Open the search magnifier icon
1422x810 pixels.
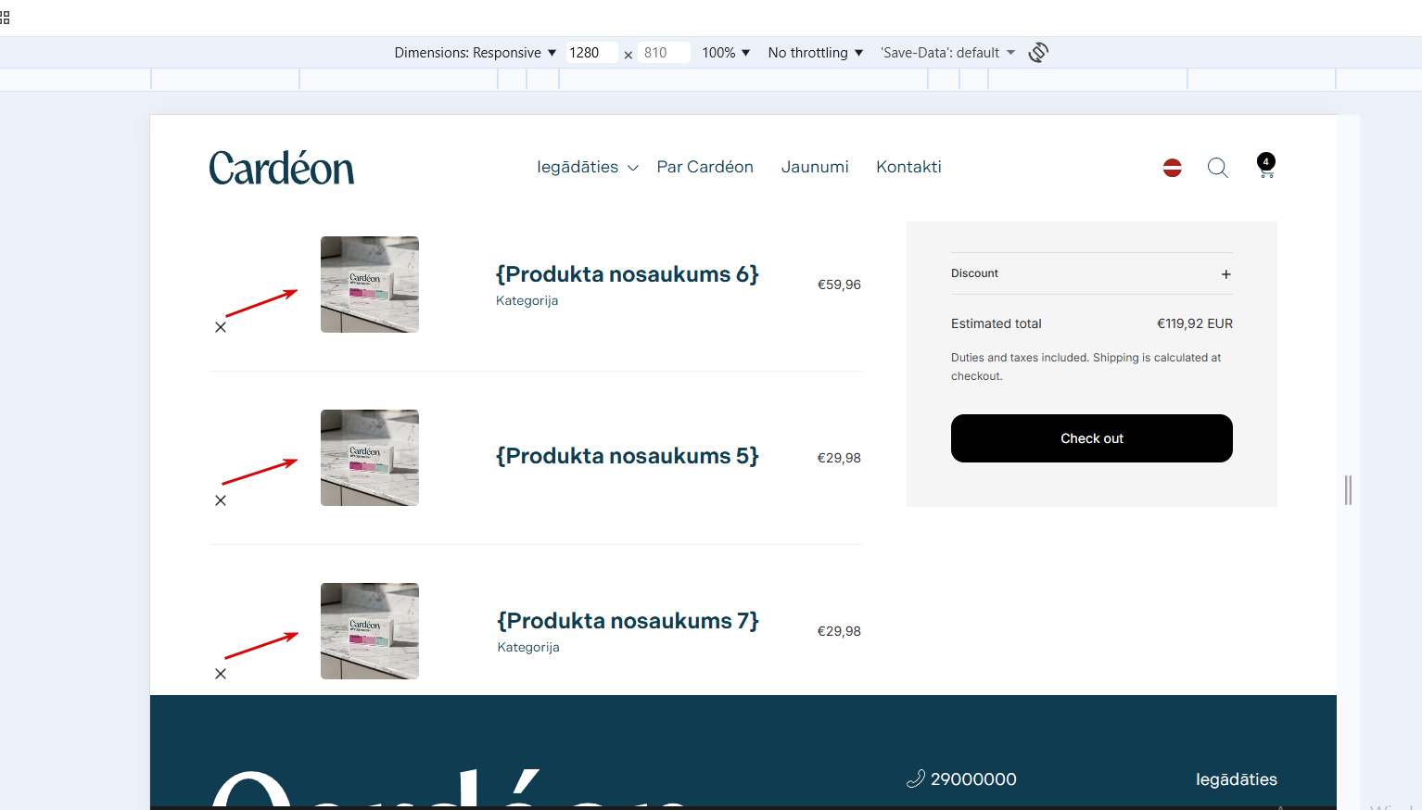pos(1218,168)
